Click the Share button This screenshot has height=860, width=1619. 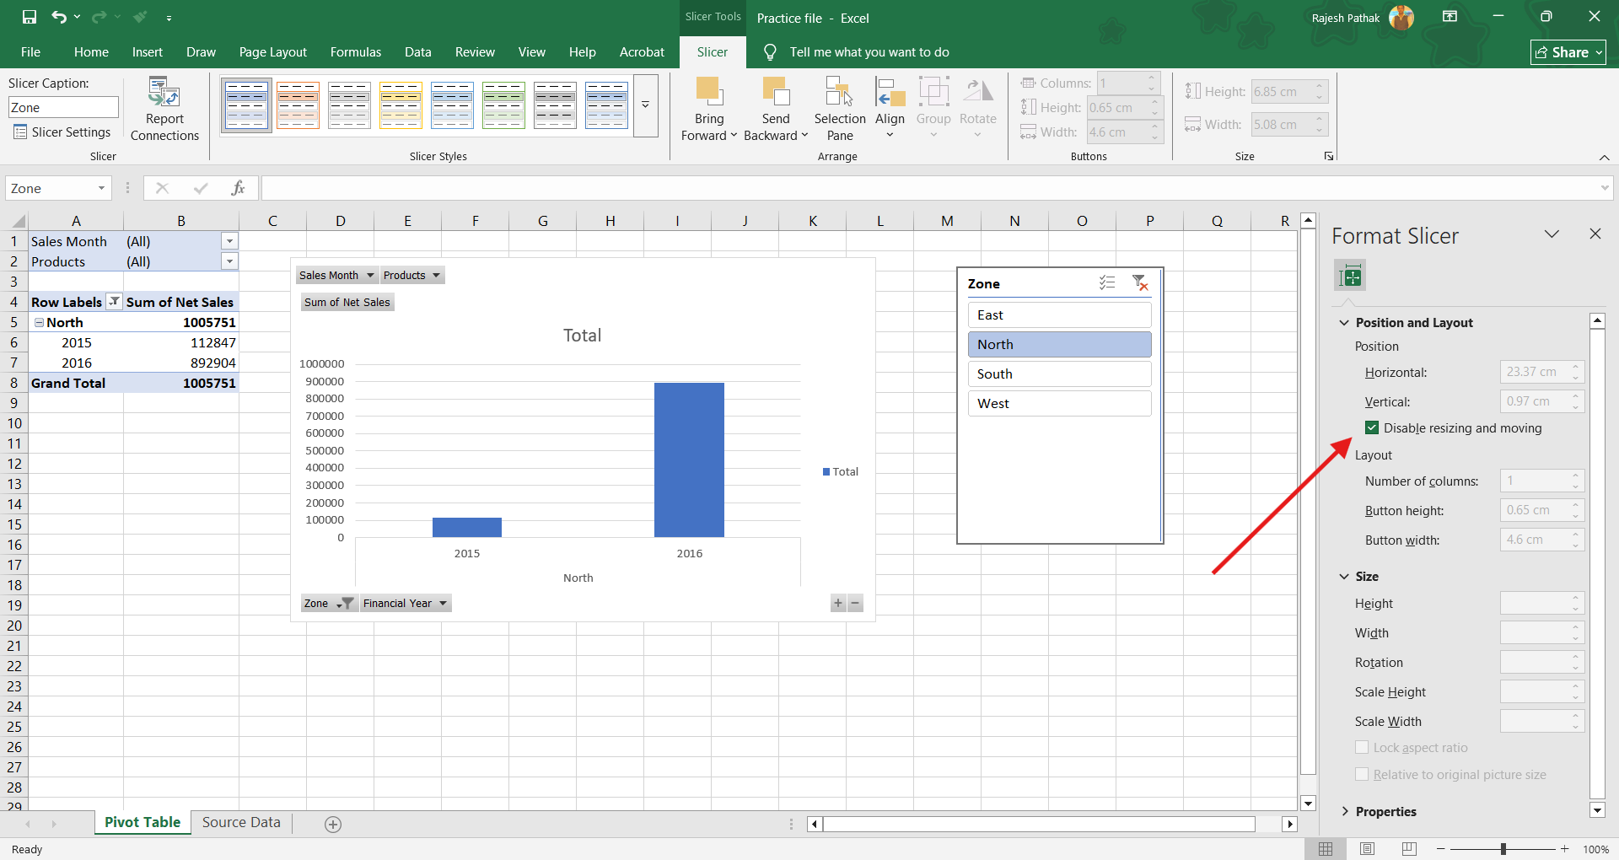click(x=1568, y=52)
